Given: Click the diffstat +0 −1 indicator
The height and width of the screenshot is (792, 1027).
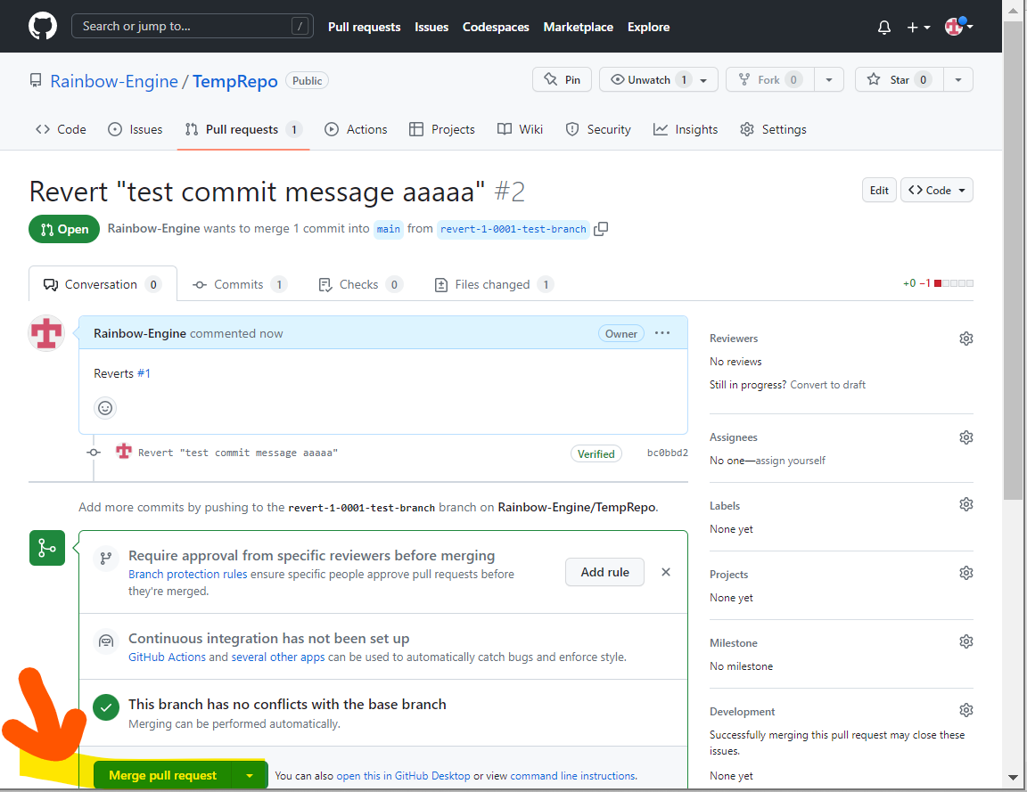Looking at the screenshot, I should tap(937, 283).
